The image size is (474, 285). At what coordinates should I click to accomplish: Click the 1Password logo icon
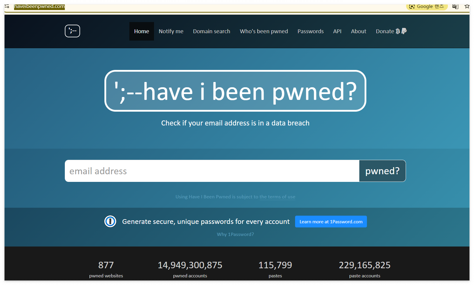point(110,221)
